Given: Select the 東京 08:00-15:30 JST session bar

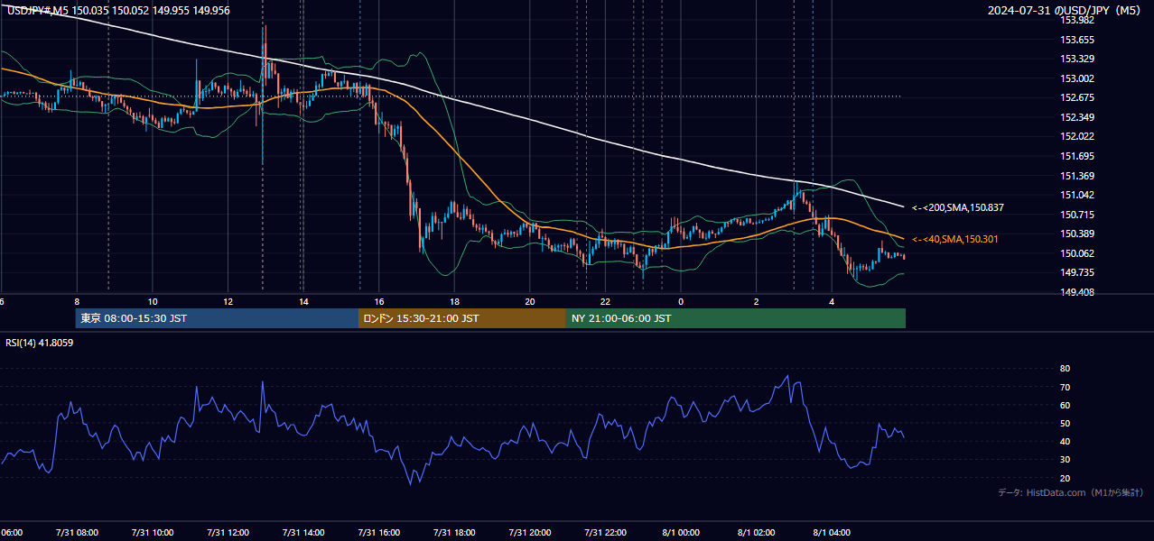Looking at the screenshot, I should (217, 318).
